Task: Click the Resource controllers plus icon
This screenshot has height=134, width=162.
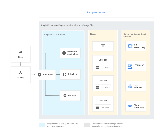Action: pyautogui.click(x=64, y=53)
